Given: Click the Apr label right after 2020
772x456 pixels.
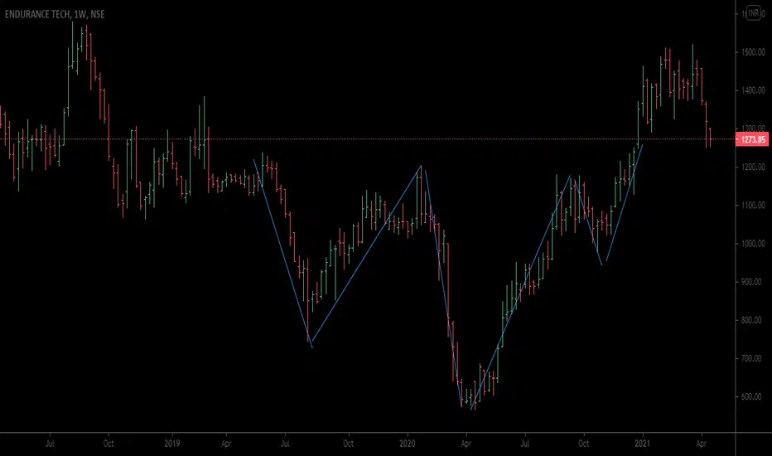Looking at the screenshot, I should pos(466,444).
